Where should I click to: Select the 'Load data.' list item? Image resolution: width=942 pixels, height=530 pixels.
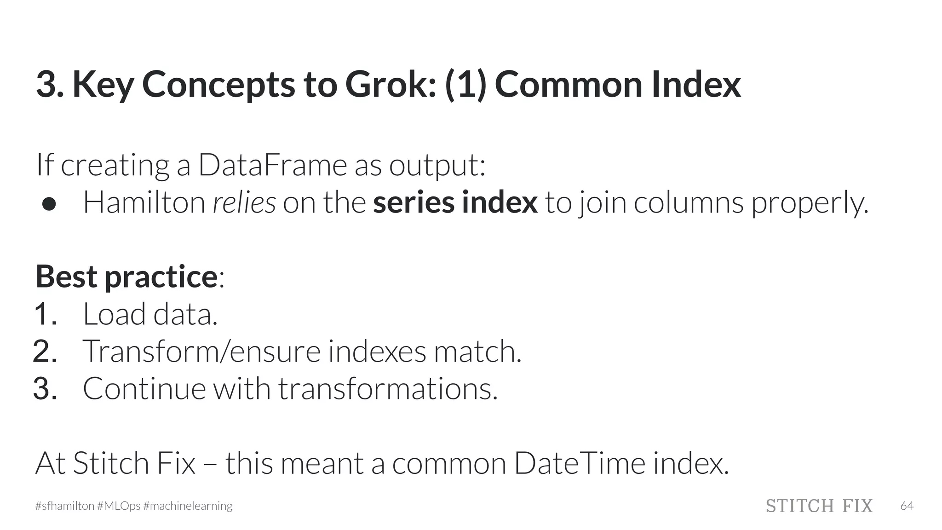150,314
